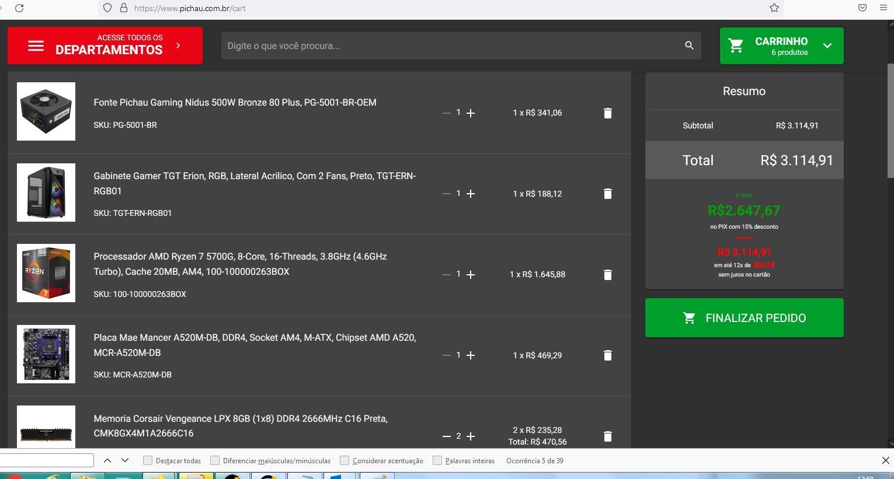This screenshot has width=894, height=479.
Task: Open Fonte Pichau Gaming Nidus 500W link
Action: coord(235,102)
